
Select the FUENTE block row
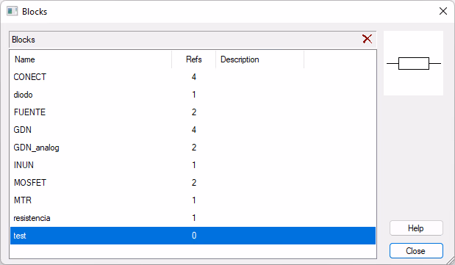(193, 112)
